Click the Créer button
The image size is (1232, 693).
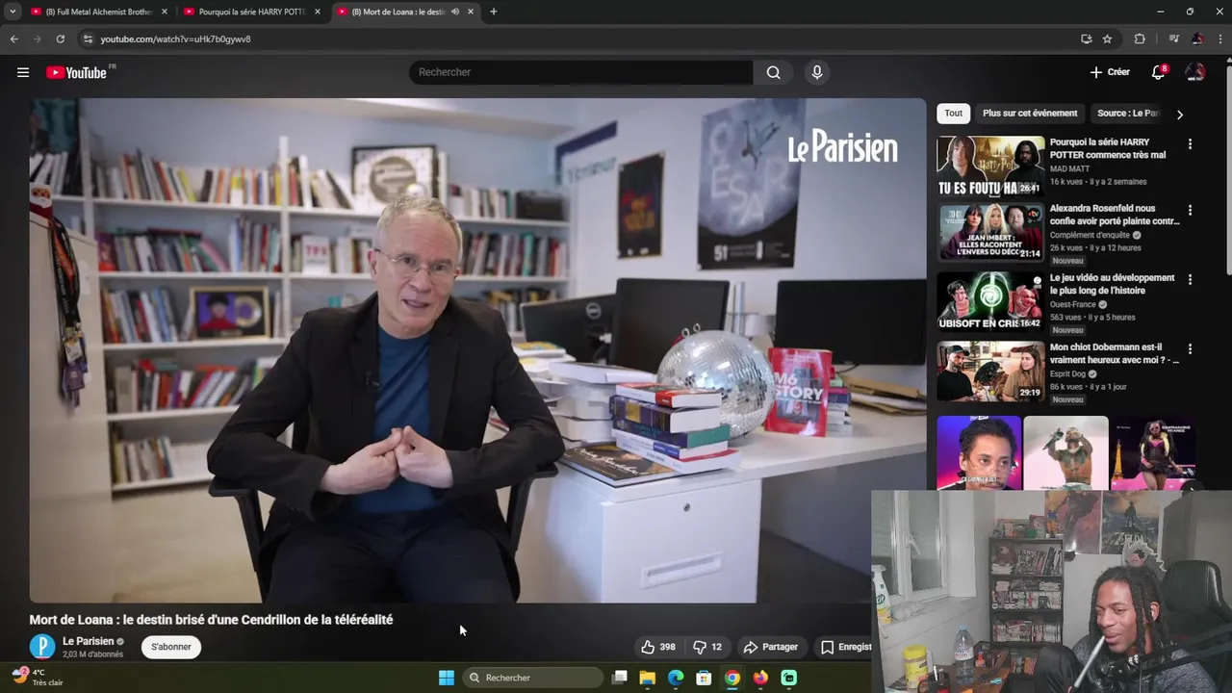(1110, 72)
